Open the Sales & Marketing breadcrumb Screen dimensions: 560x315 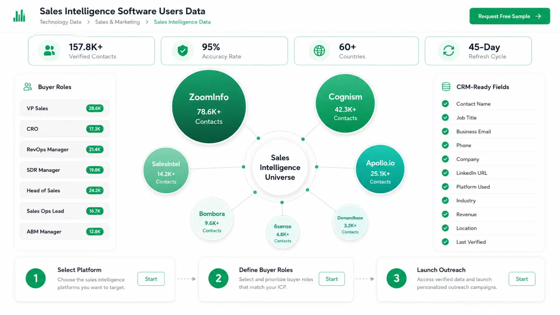(117, 22)
